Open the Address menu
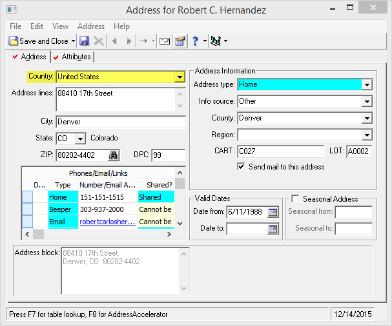The width and height of the screenshot is (392, 326). [91, 26]
